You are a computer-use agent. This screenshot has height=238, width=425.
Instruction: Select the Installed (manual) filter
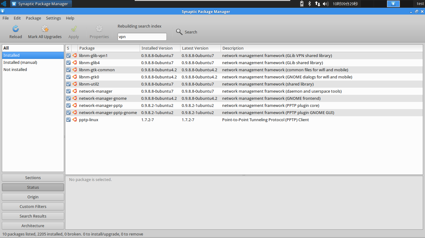click(33, 62)
